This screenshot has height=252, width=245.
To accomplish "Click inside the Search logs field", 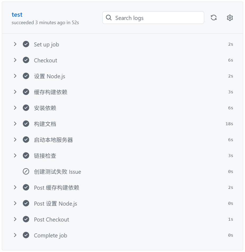I will (x=153, y=18).
